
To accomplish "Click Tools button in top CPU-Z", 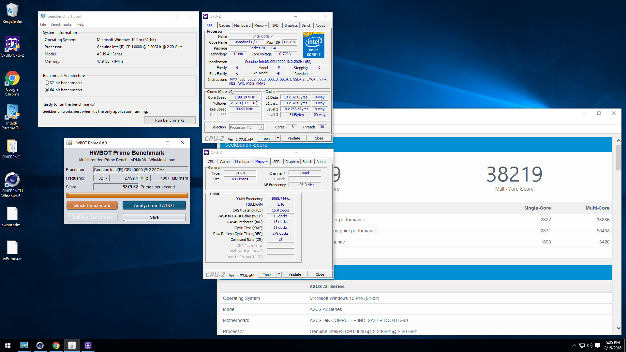I will tap(266, 138).
